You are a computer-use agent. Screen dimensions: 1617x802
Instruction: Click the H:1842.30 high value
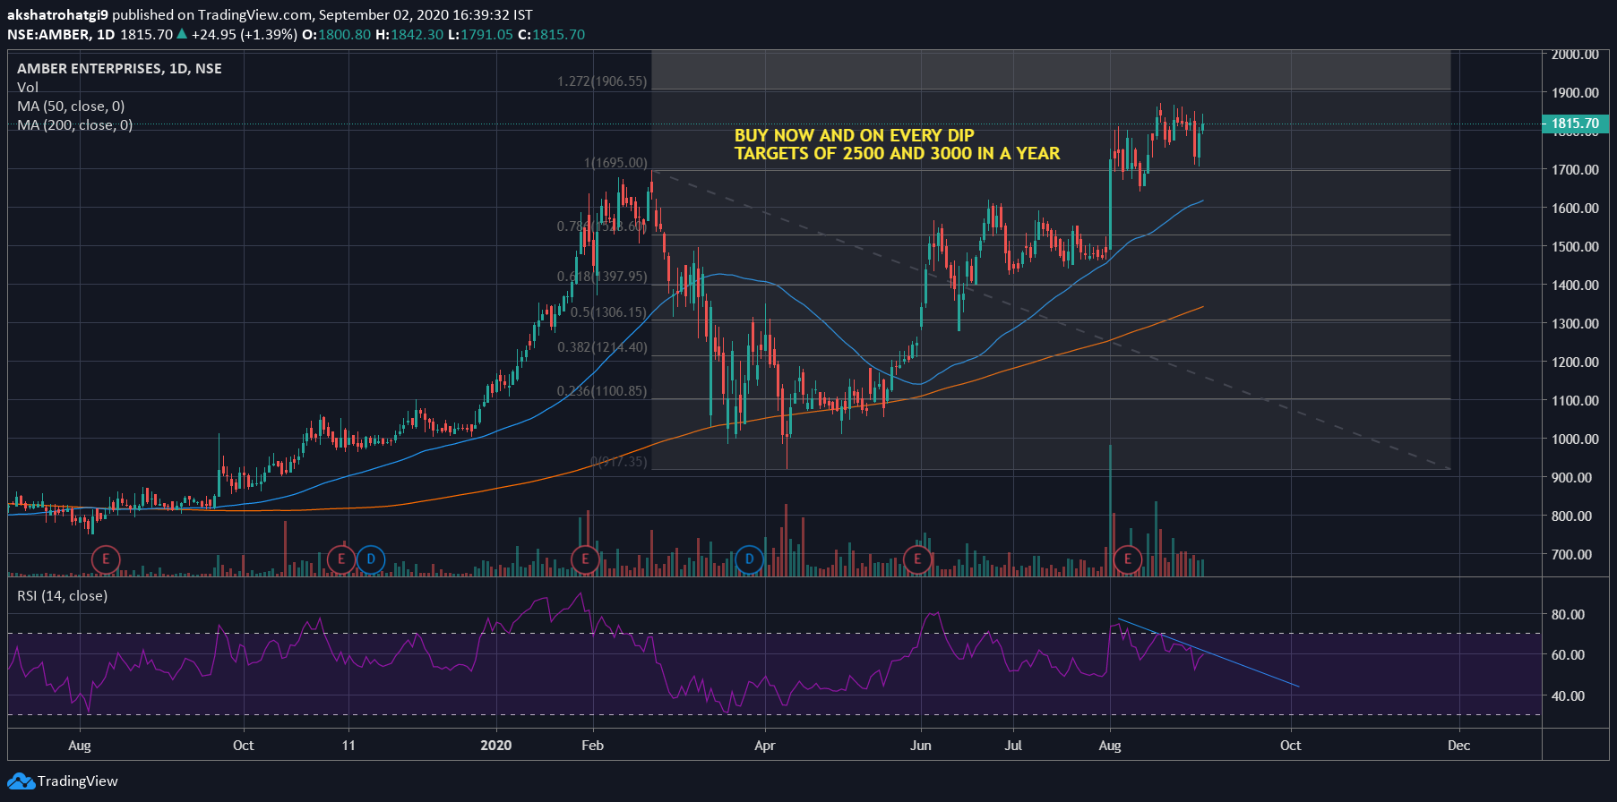[x=409, y=34]
